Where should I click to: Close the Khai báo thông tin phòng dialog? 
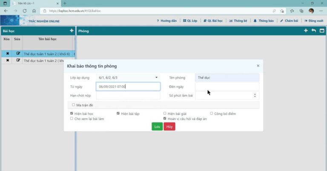pyautogui.click(x=258, y=66)
